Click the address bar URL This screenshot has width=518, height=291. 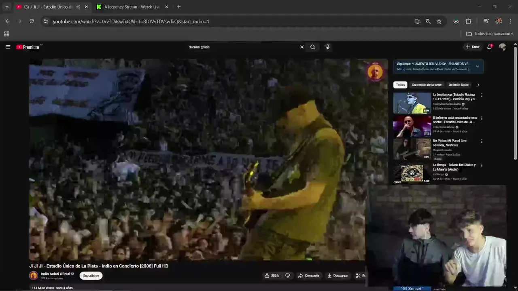point(131,21)
